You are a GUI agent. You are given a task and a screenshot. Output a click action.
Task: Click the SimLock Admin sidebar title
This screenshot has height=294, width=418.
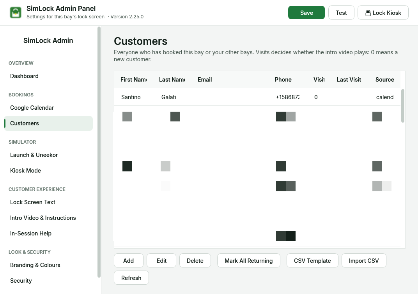[48, 41]
